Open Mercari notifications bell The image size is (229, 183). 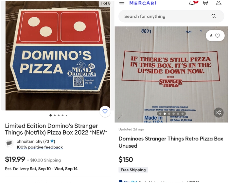click(x=192, y=3)
